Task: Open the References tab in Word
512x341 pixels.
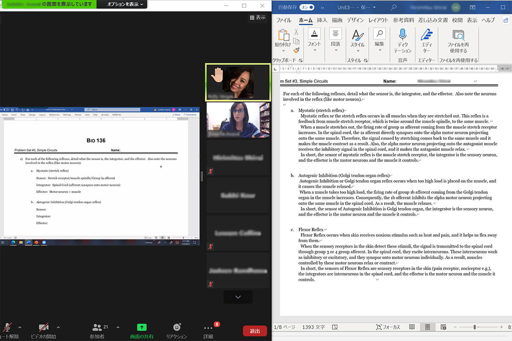Action: pyautogui.click(x=404, y=20)
